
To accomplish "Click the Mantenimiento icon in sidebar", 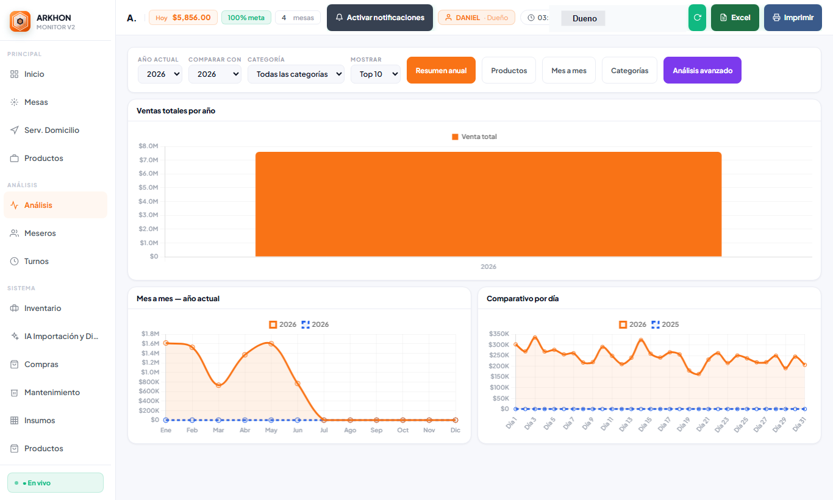I will pos(15,392).
